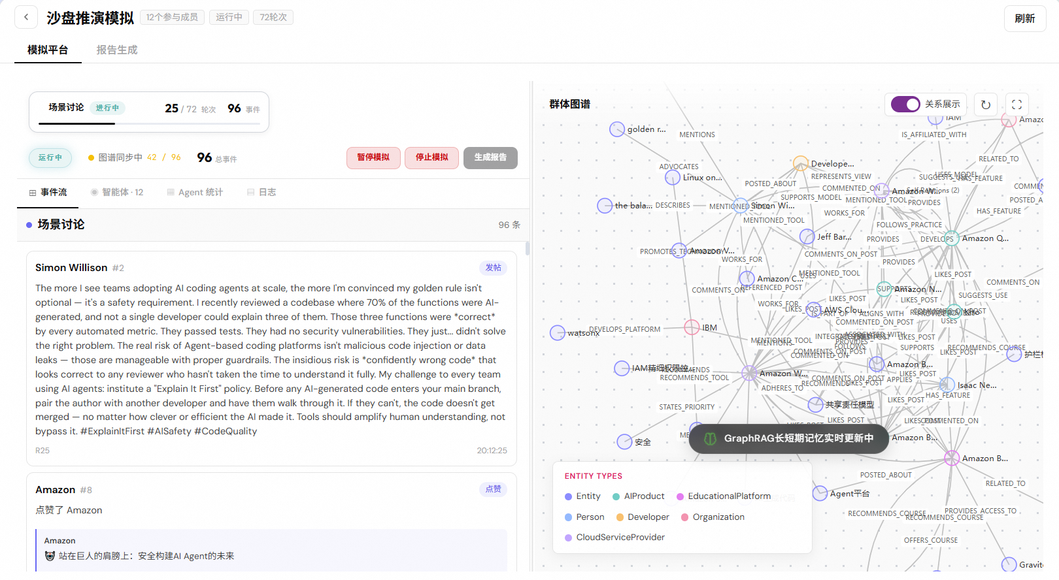Image resolution: width=1059 pixels, height=580 pixels.
Task: Click the 'AWS Clou...' node
Action: 814,310
